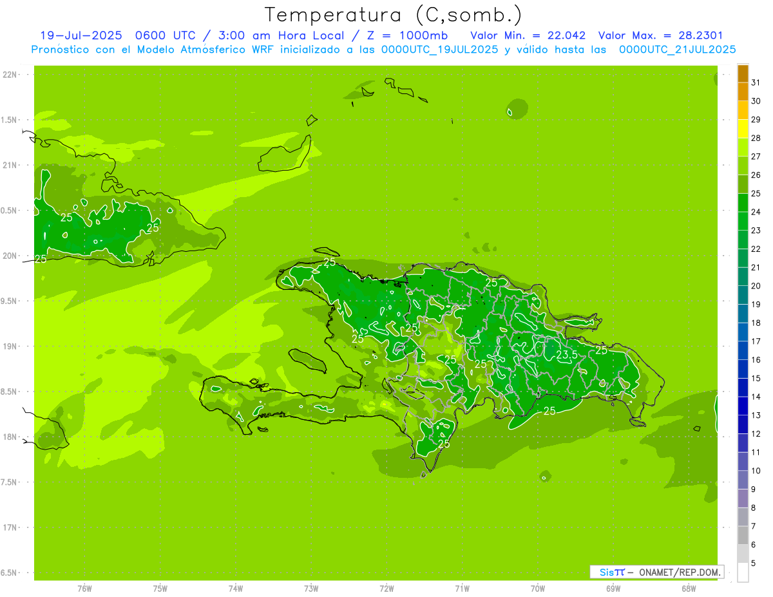Click the "0000UTC_19JUL2025" initialization time text

(x=439, y=50)
